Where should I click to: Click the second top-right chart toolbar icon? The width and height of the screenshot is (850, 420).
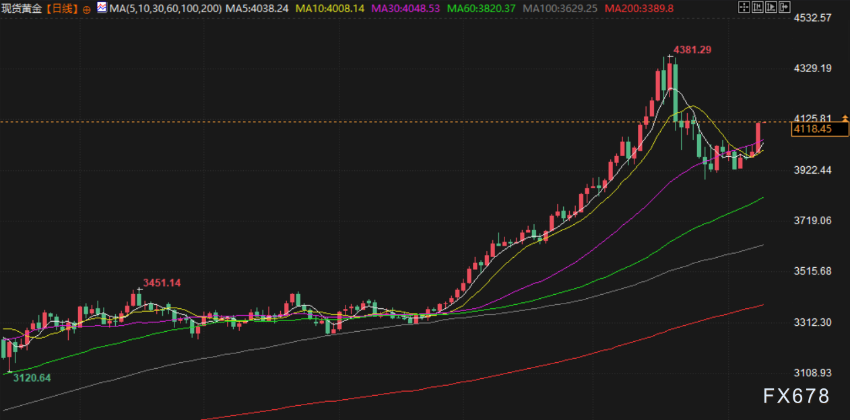pos(758,8)
